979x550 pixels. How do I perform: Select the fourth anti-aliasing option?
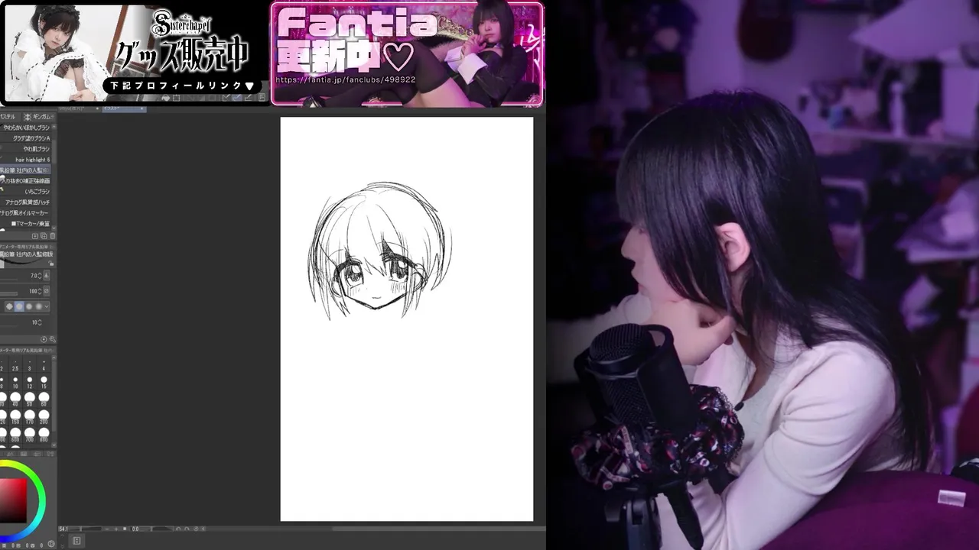point(38,306)
